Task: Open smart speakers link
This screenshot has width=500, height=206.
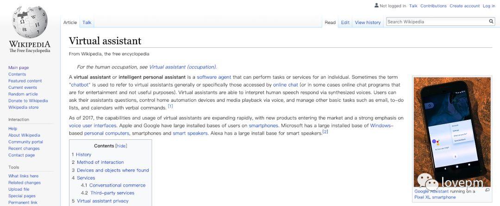Action: (190, 133)
